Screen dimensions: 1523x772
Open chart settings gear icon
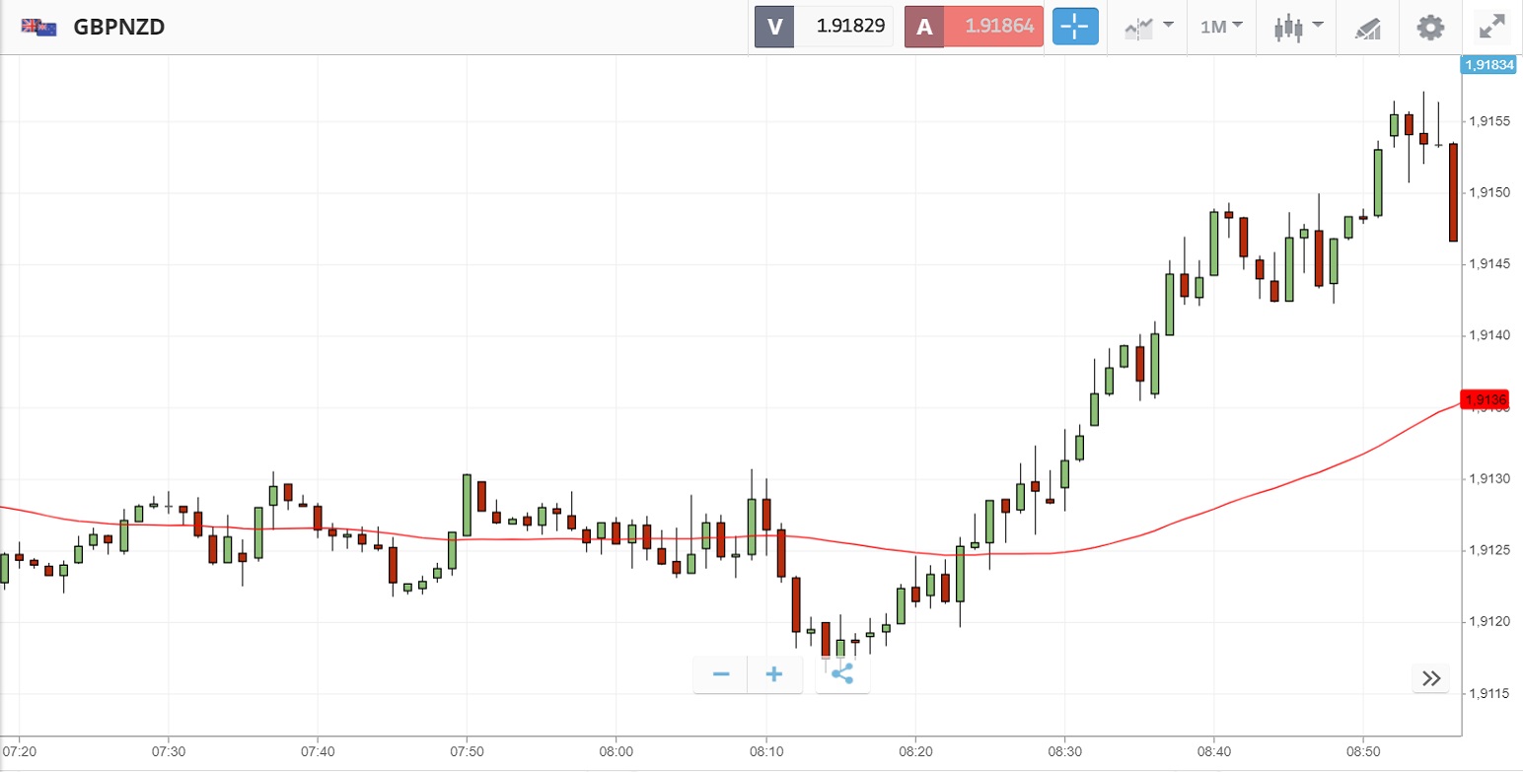pos(1429,27)
